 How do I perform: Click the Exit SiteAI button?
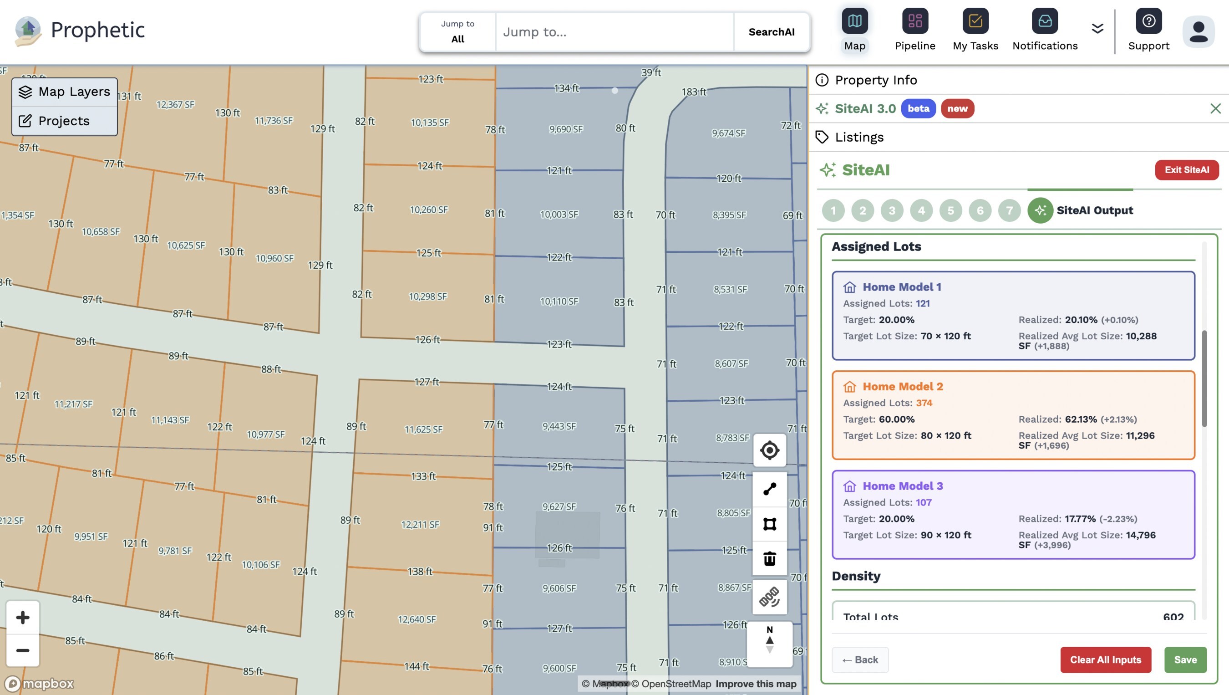coord(1187,170)
